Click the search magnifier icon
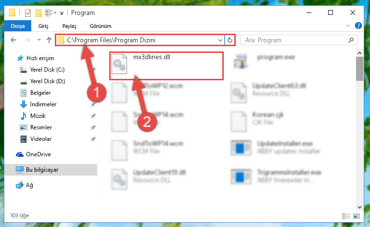 [351, 40]
